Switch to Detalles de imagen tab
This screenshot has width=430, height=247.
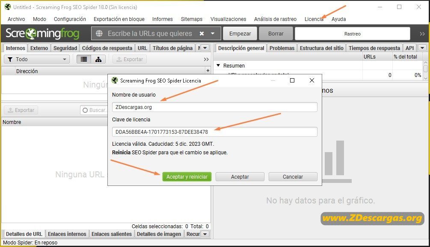coord(159,234)
